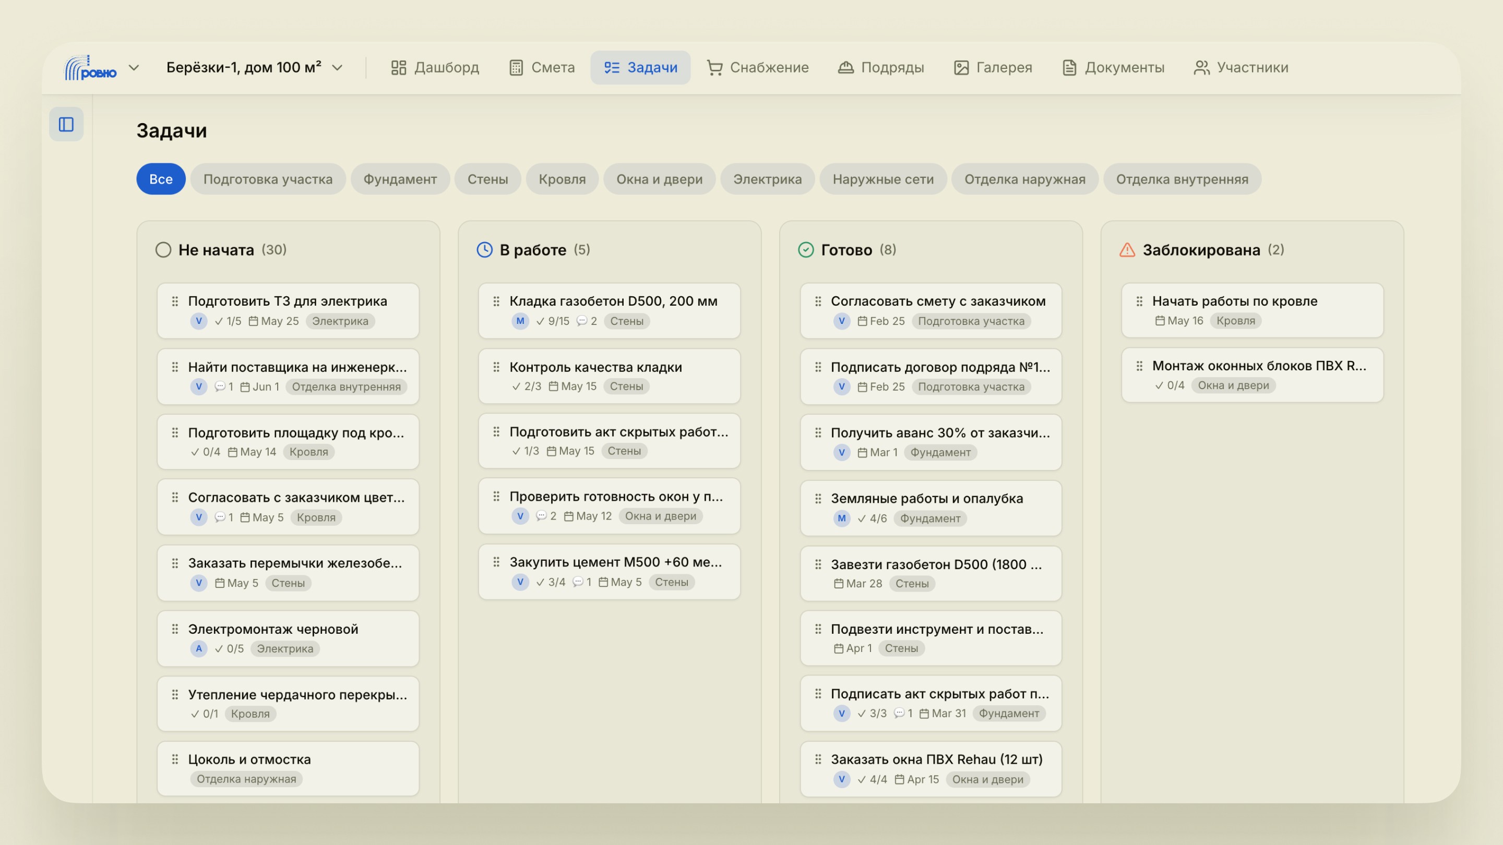Switch to the Снабжение tab
This screenshot has width=1503, height=845.
click(757, 68)
